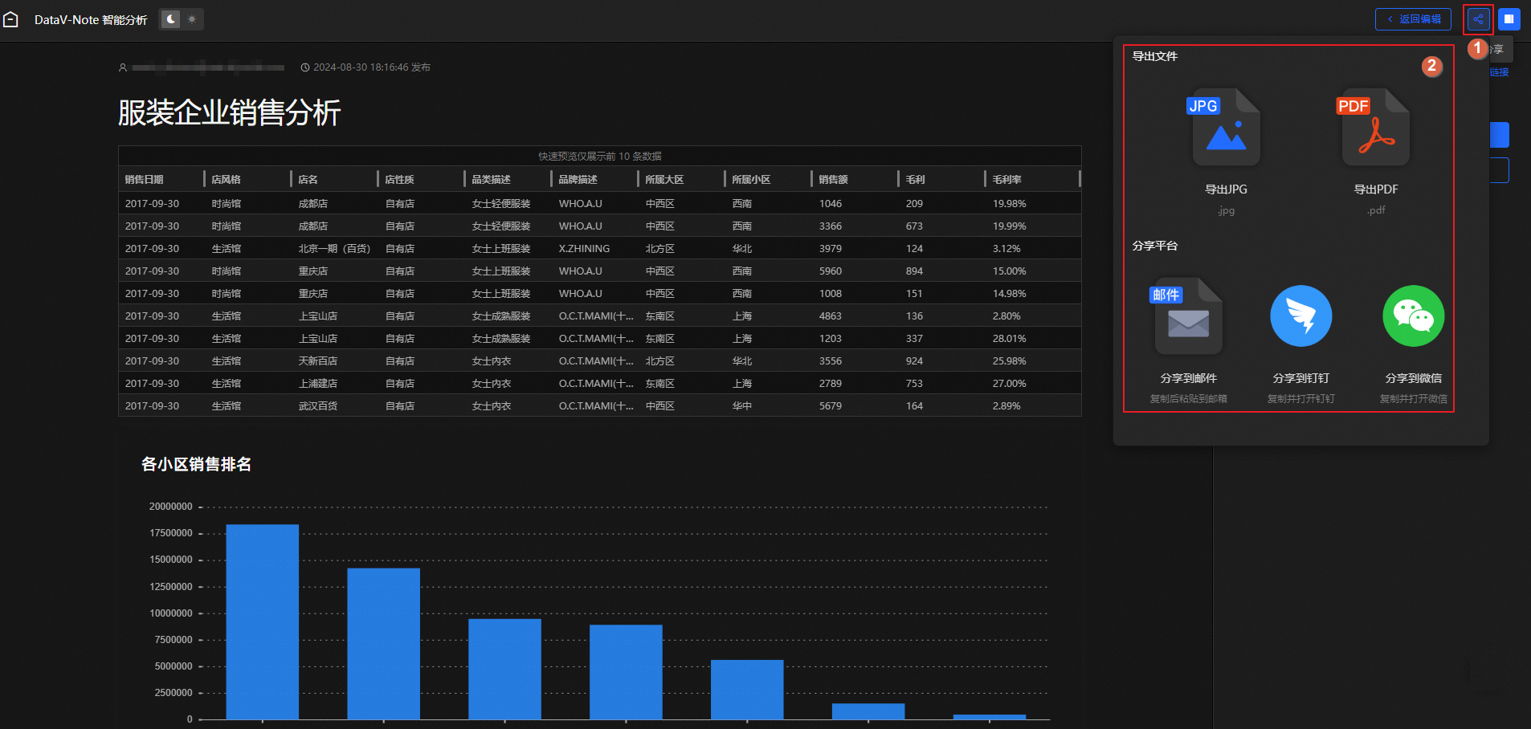Viewport: 1531px width, 729px height.
Task: Click the 快速预览仅展示前 10 条数据 notice
Action: [600, 157]
